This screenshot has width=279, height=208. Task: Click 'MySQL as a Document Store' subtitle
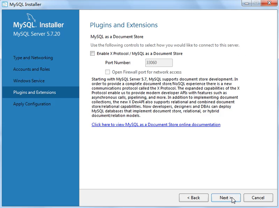pos(117,37)
